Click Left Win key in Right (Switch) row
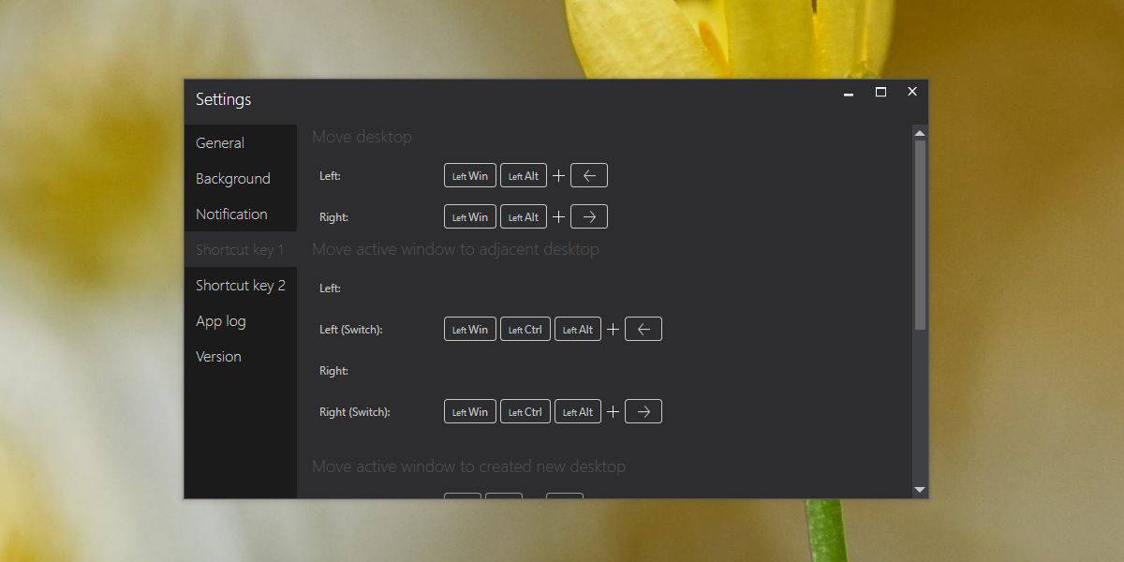The width and height of the screenshot is (1124, 562). [x=470, y=411]
